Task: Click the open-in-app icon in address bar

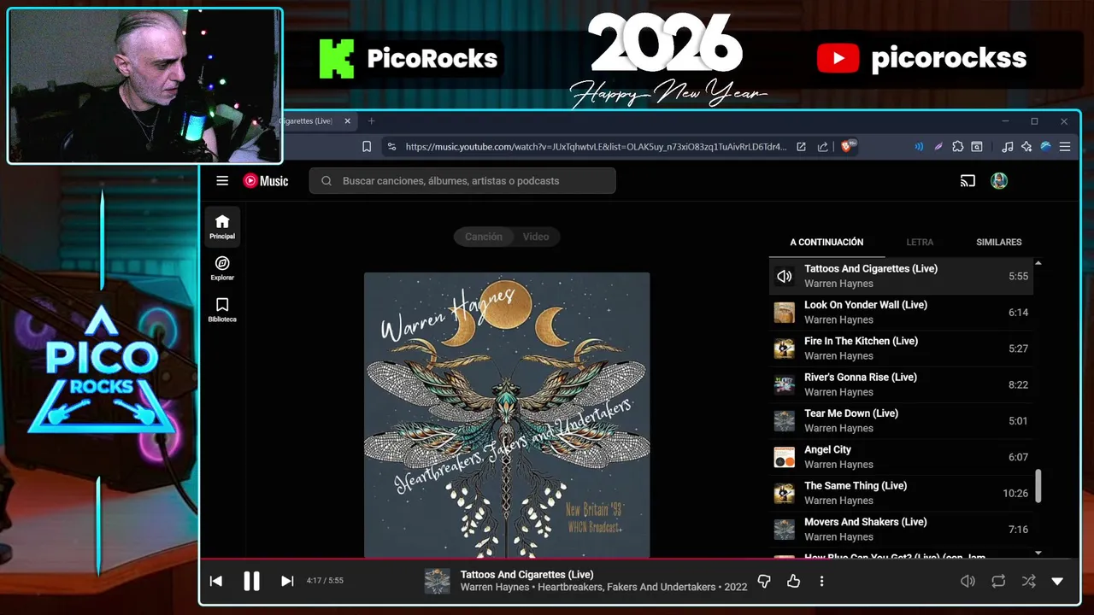Action: pyautogui.click(x=801, y=147)
